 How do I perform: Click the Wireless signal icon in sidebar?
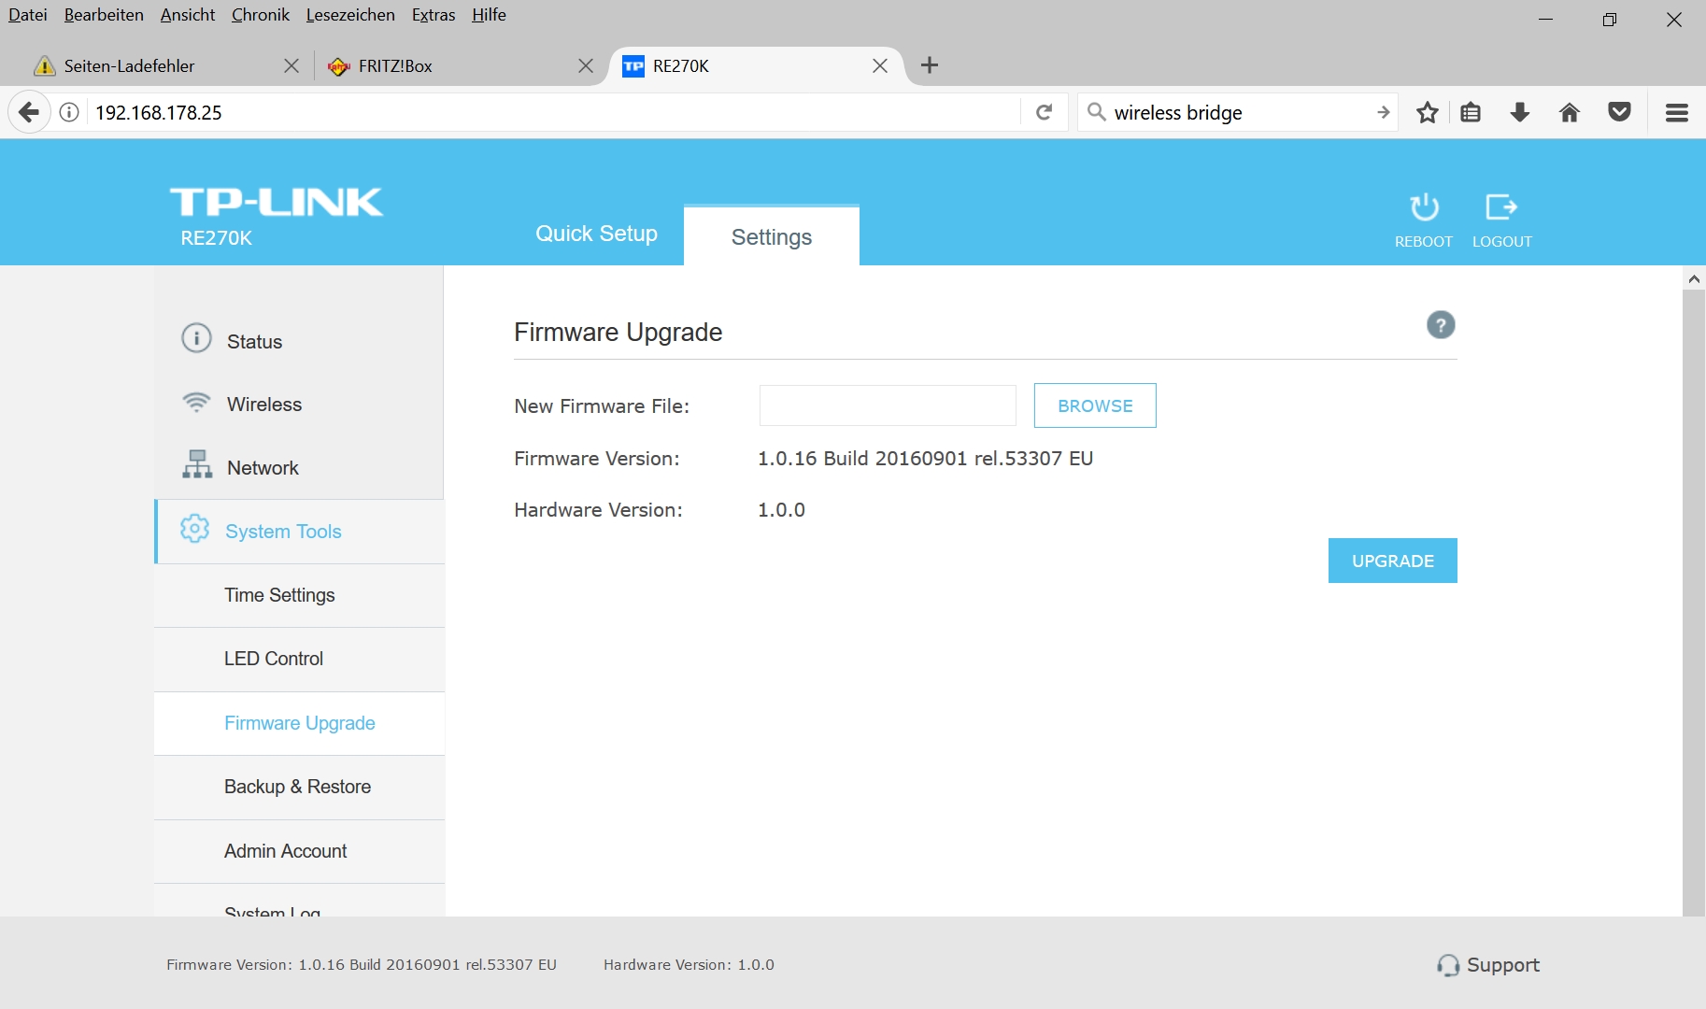[196, 402]
